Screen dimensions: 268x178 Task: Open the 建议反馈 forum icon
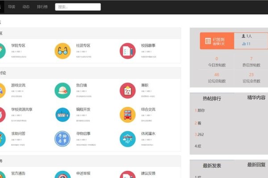pyautogui.click(x=128, y=174)
